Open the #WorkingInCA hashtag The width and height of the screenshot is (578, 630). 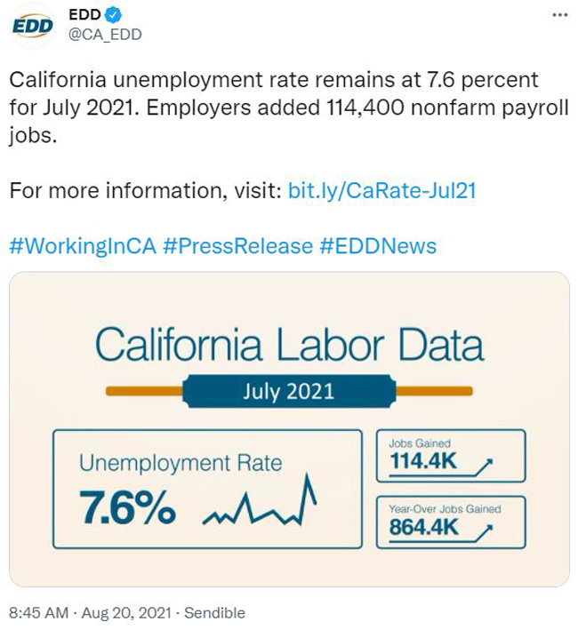coord(83,246)
